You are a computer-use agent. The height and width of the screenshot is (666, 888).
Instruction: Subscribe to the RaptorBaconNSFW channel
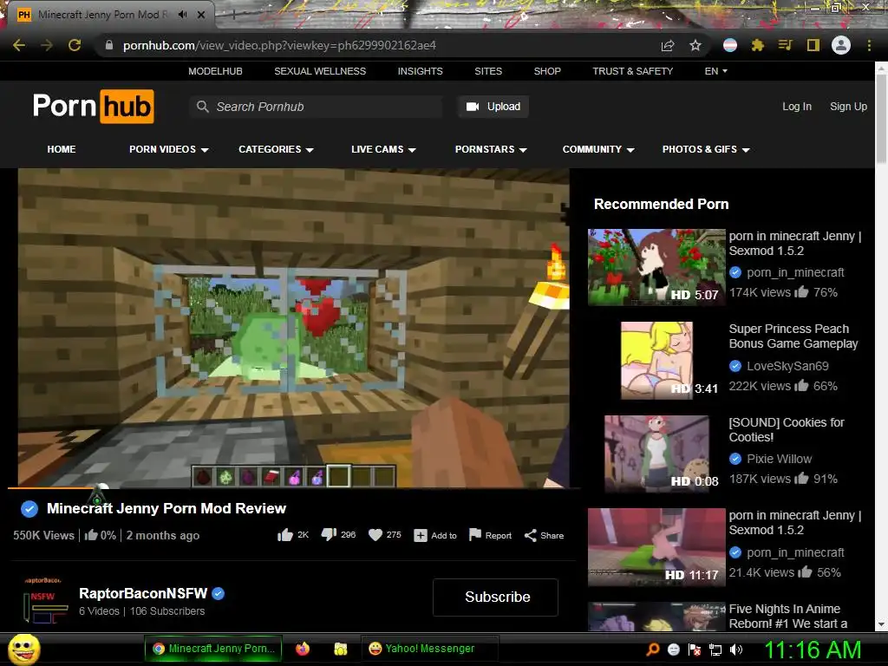coord(495,597)
